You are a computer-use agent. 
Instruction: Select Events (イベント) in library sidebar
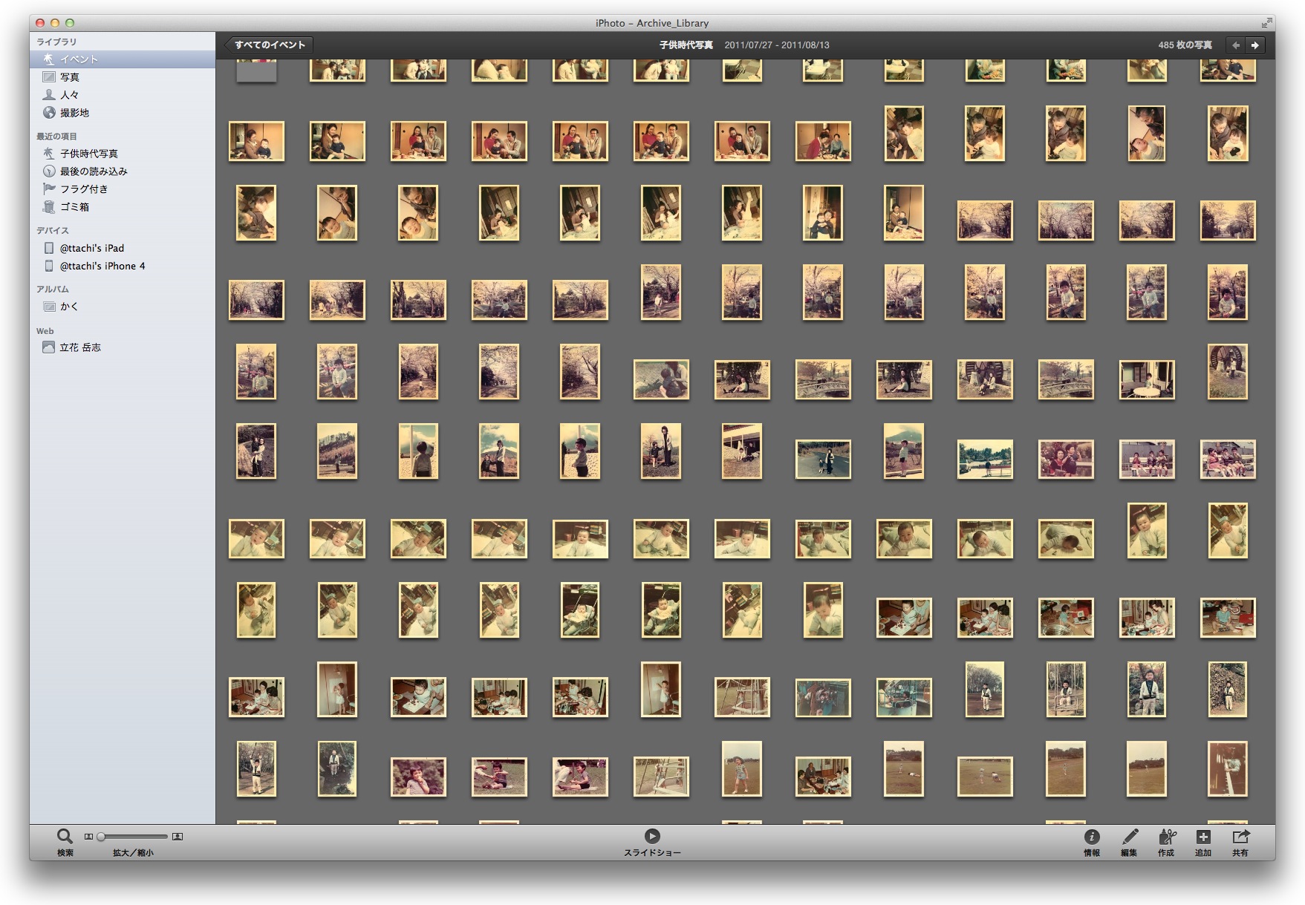79,59
